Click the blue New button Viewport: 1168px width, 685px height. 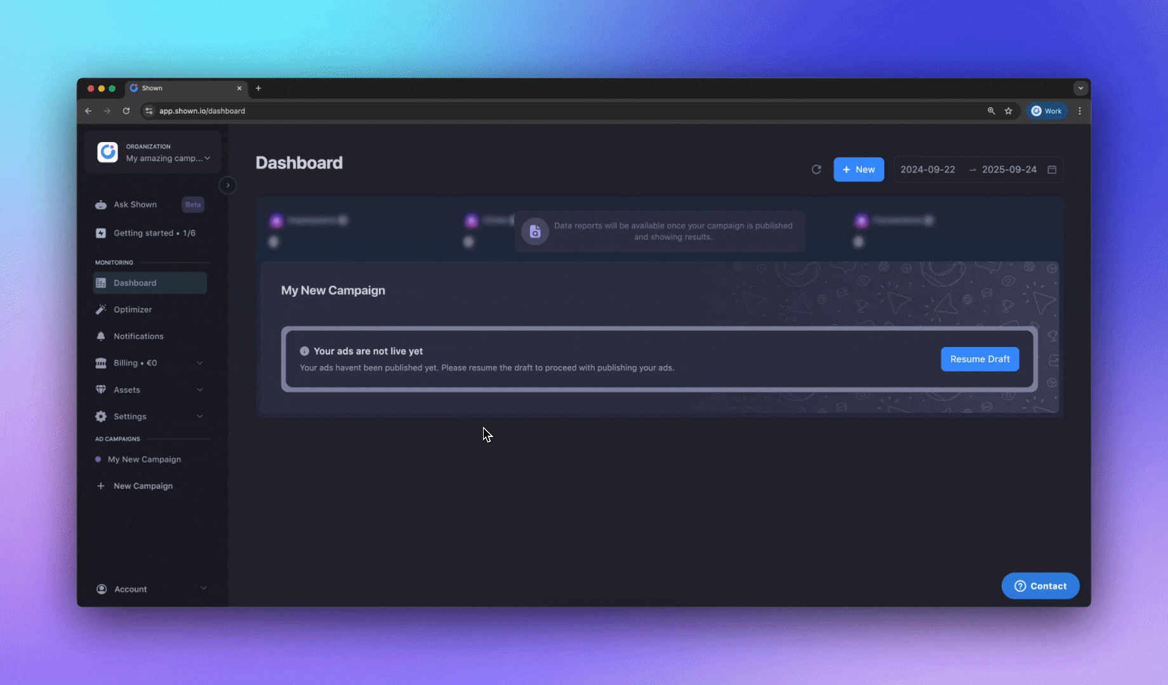(858, 169)
